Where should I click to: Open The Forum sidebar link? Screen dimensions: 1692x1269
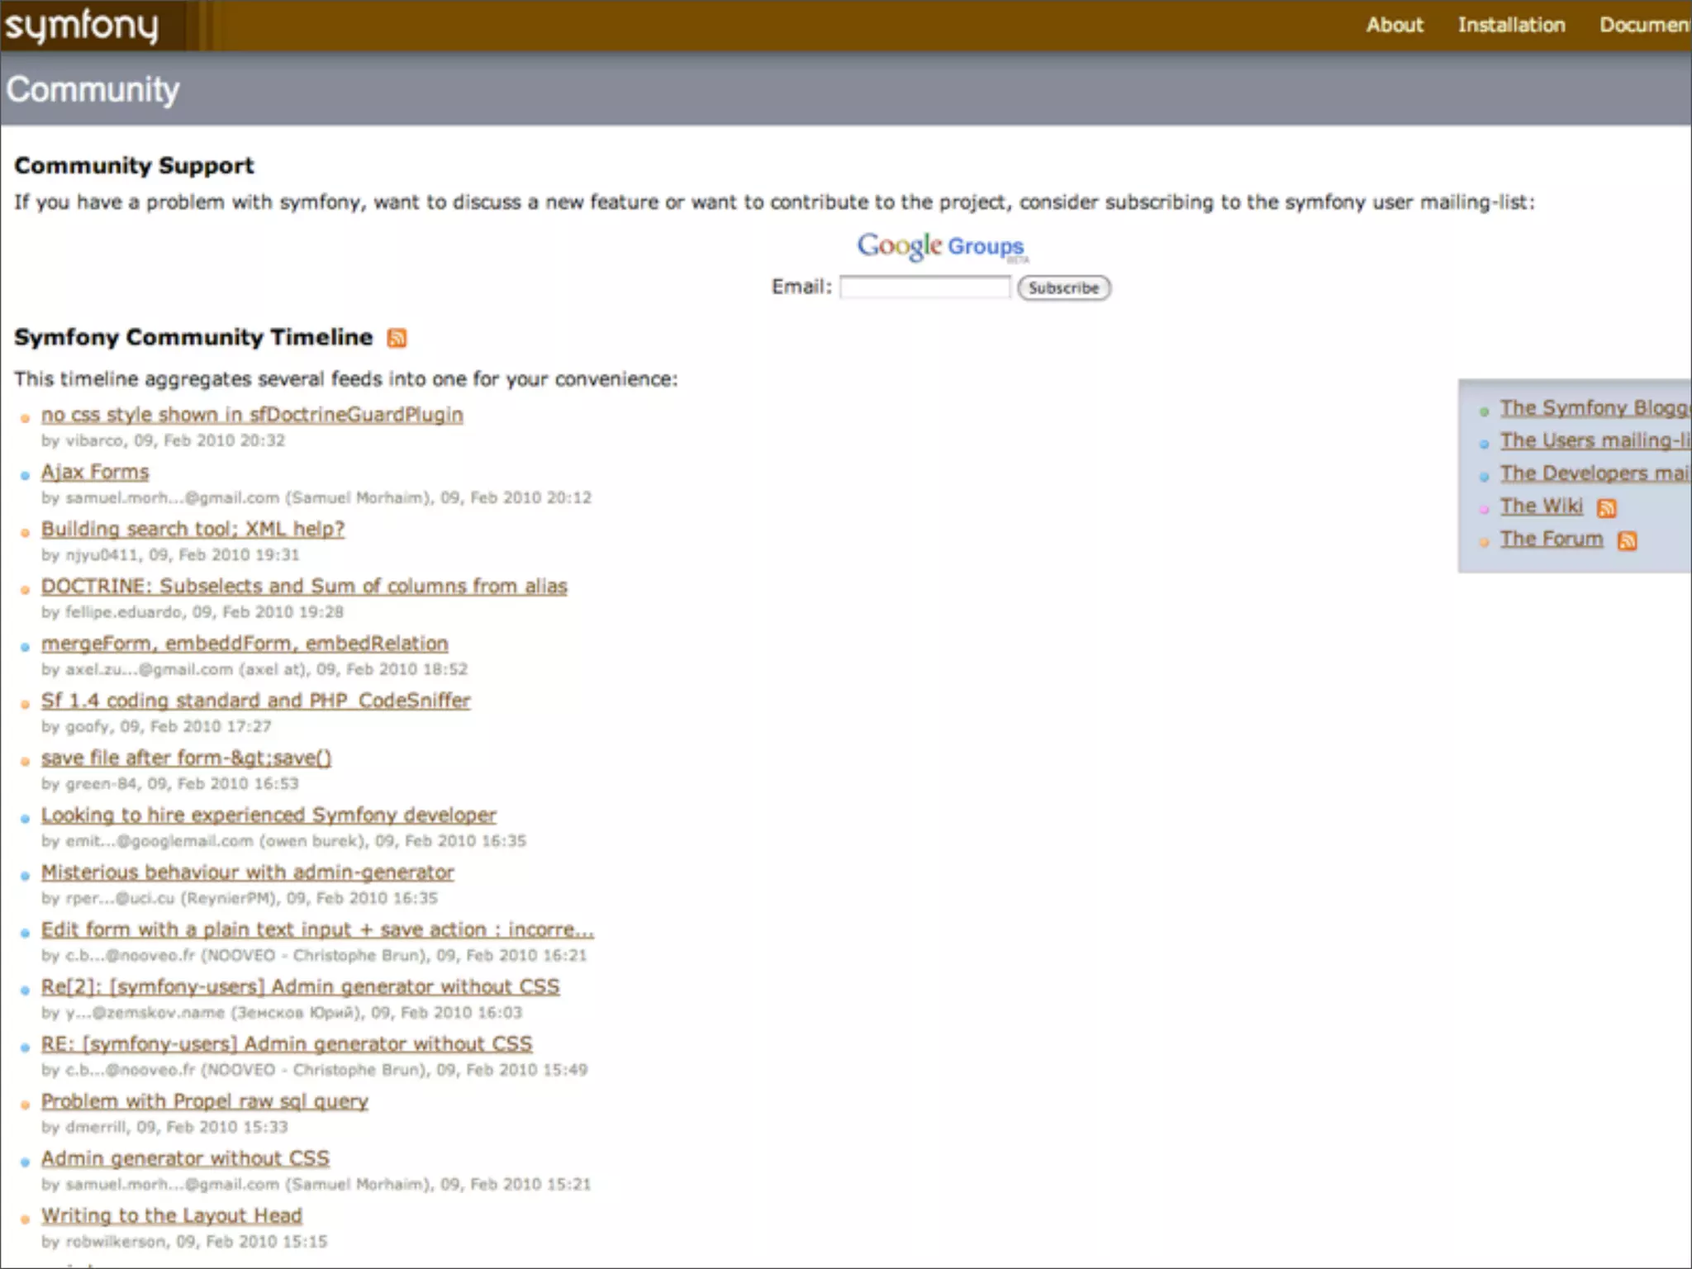tap(1551, 539)
